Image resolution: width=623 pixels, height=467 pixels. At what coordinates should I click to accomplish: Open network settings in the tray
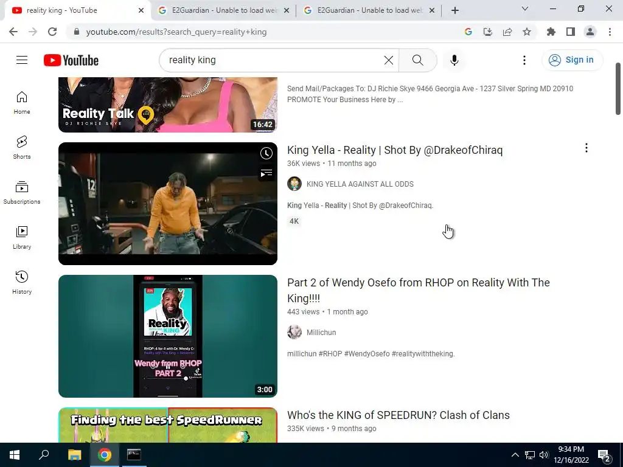click(x=530, y=455)
